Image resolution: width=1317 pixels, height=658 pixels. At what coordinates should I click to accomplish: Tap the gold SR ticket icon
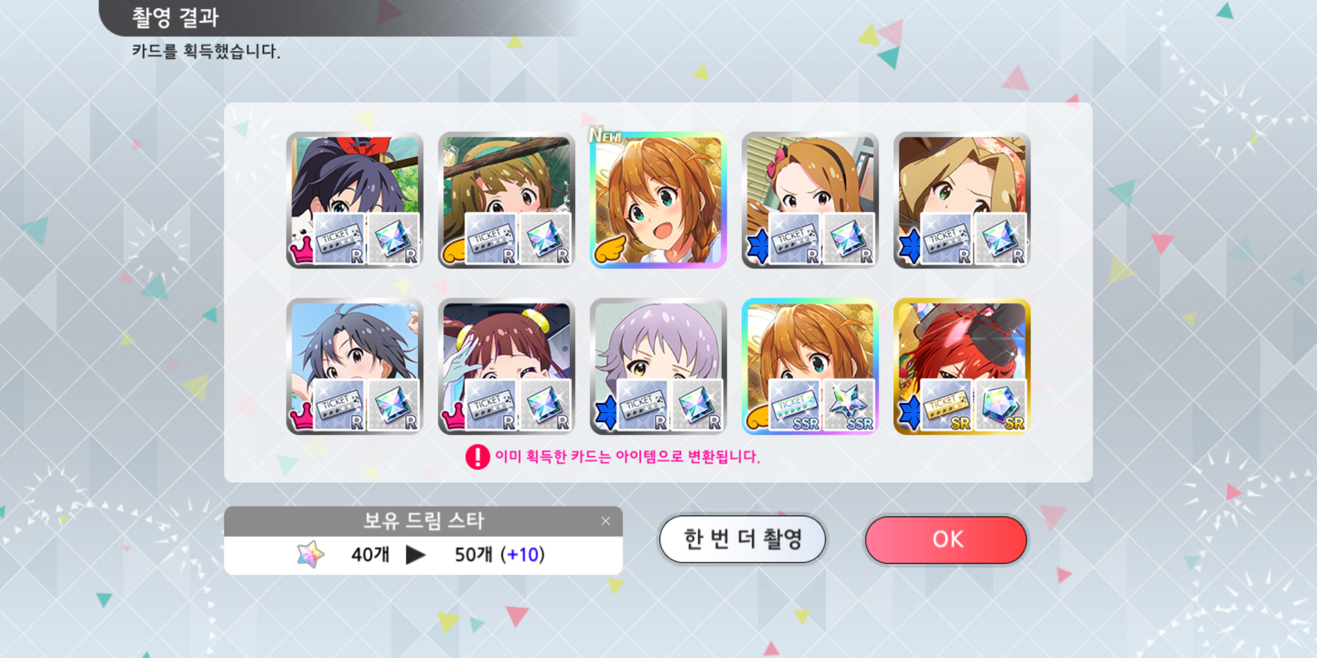click(946, 404)
